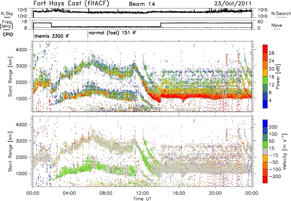Image resolution: width=291 pixels, height=201 pixels.
Task: Click the 'Freq. [MHz]' axis label
Action: click(x=7, y=25)
